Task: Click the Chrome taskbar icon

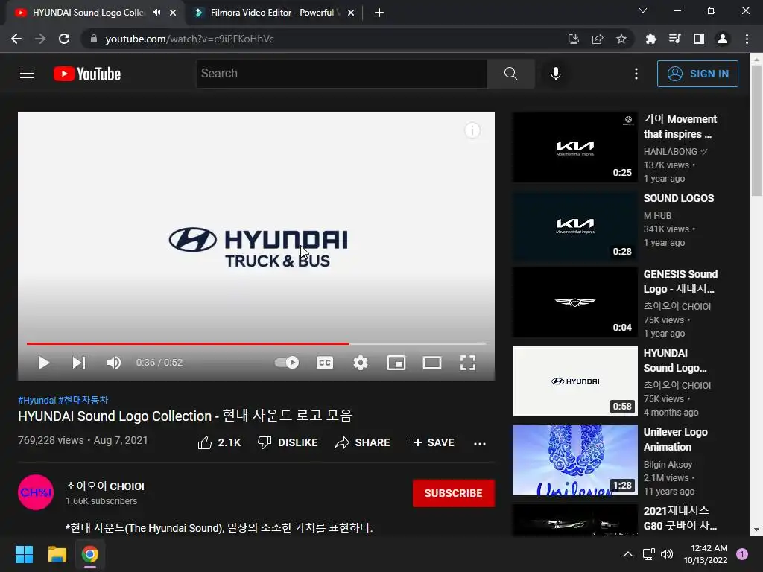Action: coord(90,554)
